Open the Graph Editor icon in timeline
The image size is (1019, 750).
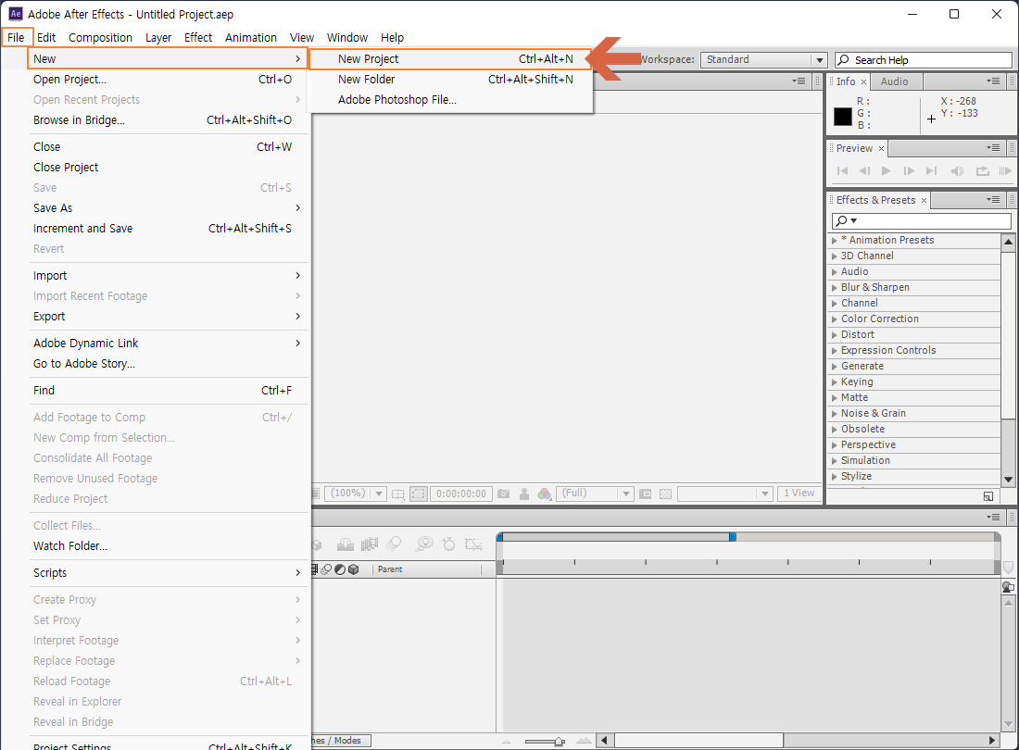coord(473,544)
